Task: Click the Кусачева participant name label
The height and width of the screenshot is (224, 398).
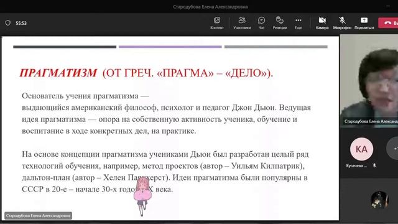Action: point(356,166)
